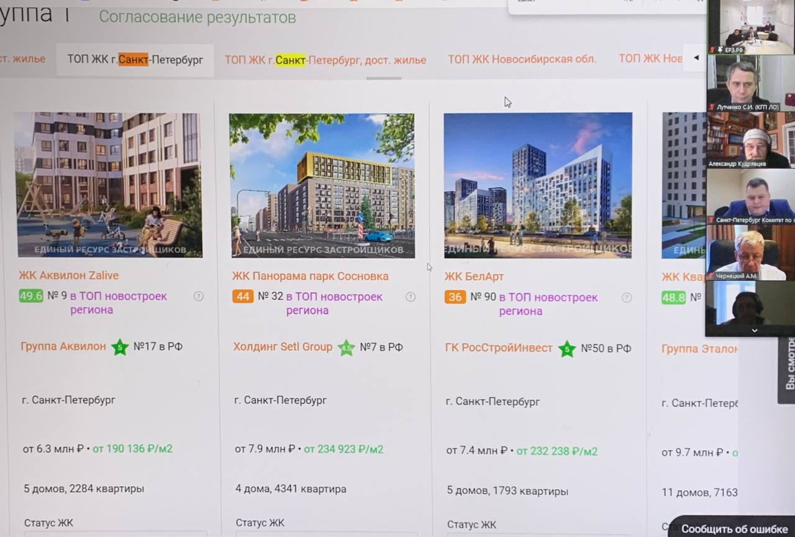Open ЖК Аквилон Zalive photo thumbnail

108,185
